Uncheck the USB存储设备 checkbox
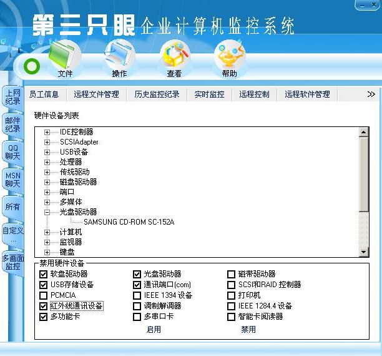382x356 pixels. (43, 285)
